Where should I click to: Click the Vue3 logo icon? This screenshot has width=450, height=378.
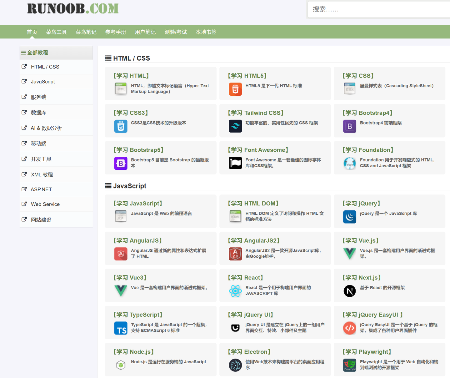[x=121, y=291]
